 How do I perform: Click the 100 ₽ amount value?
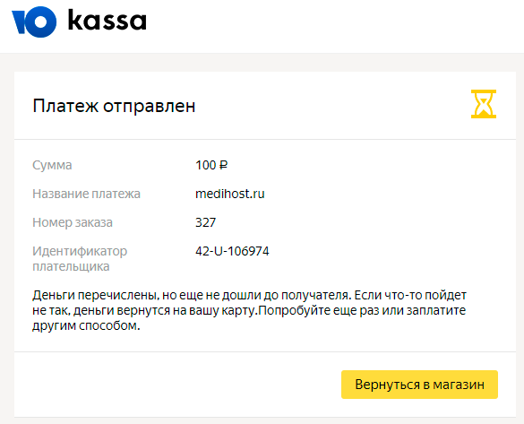click(x=211, y=165)
